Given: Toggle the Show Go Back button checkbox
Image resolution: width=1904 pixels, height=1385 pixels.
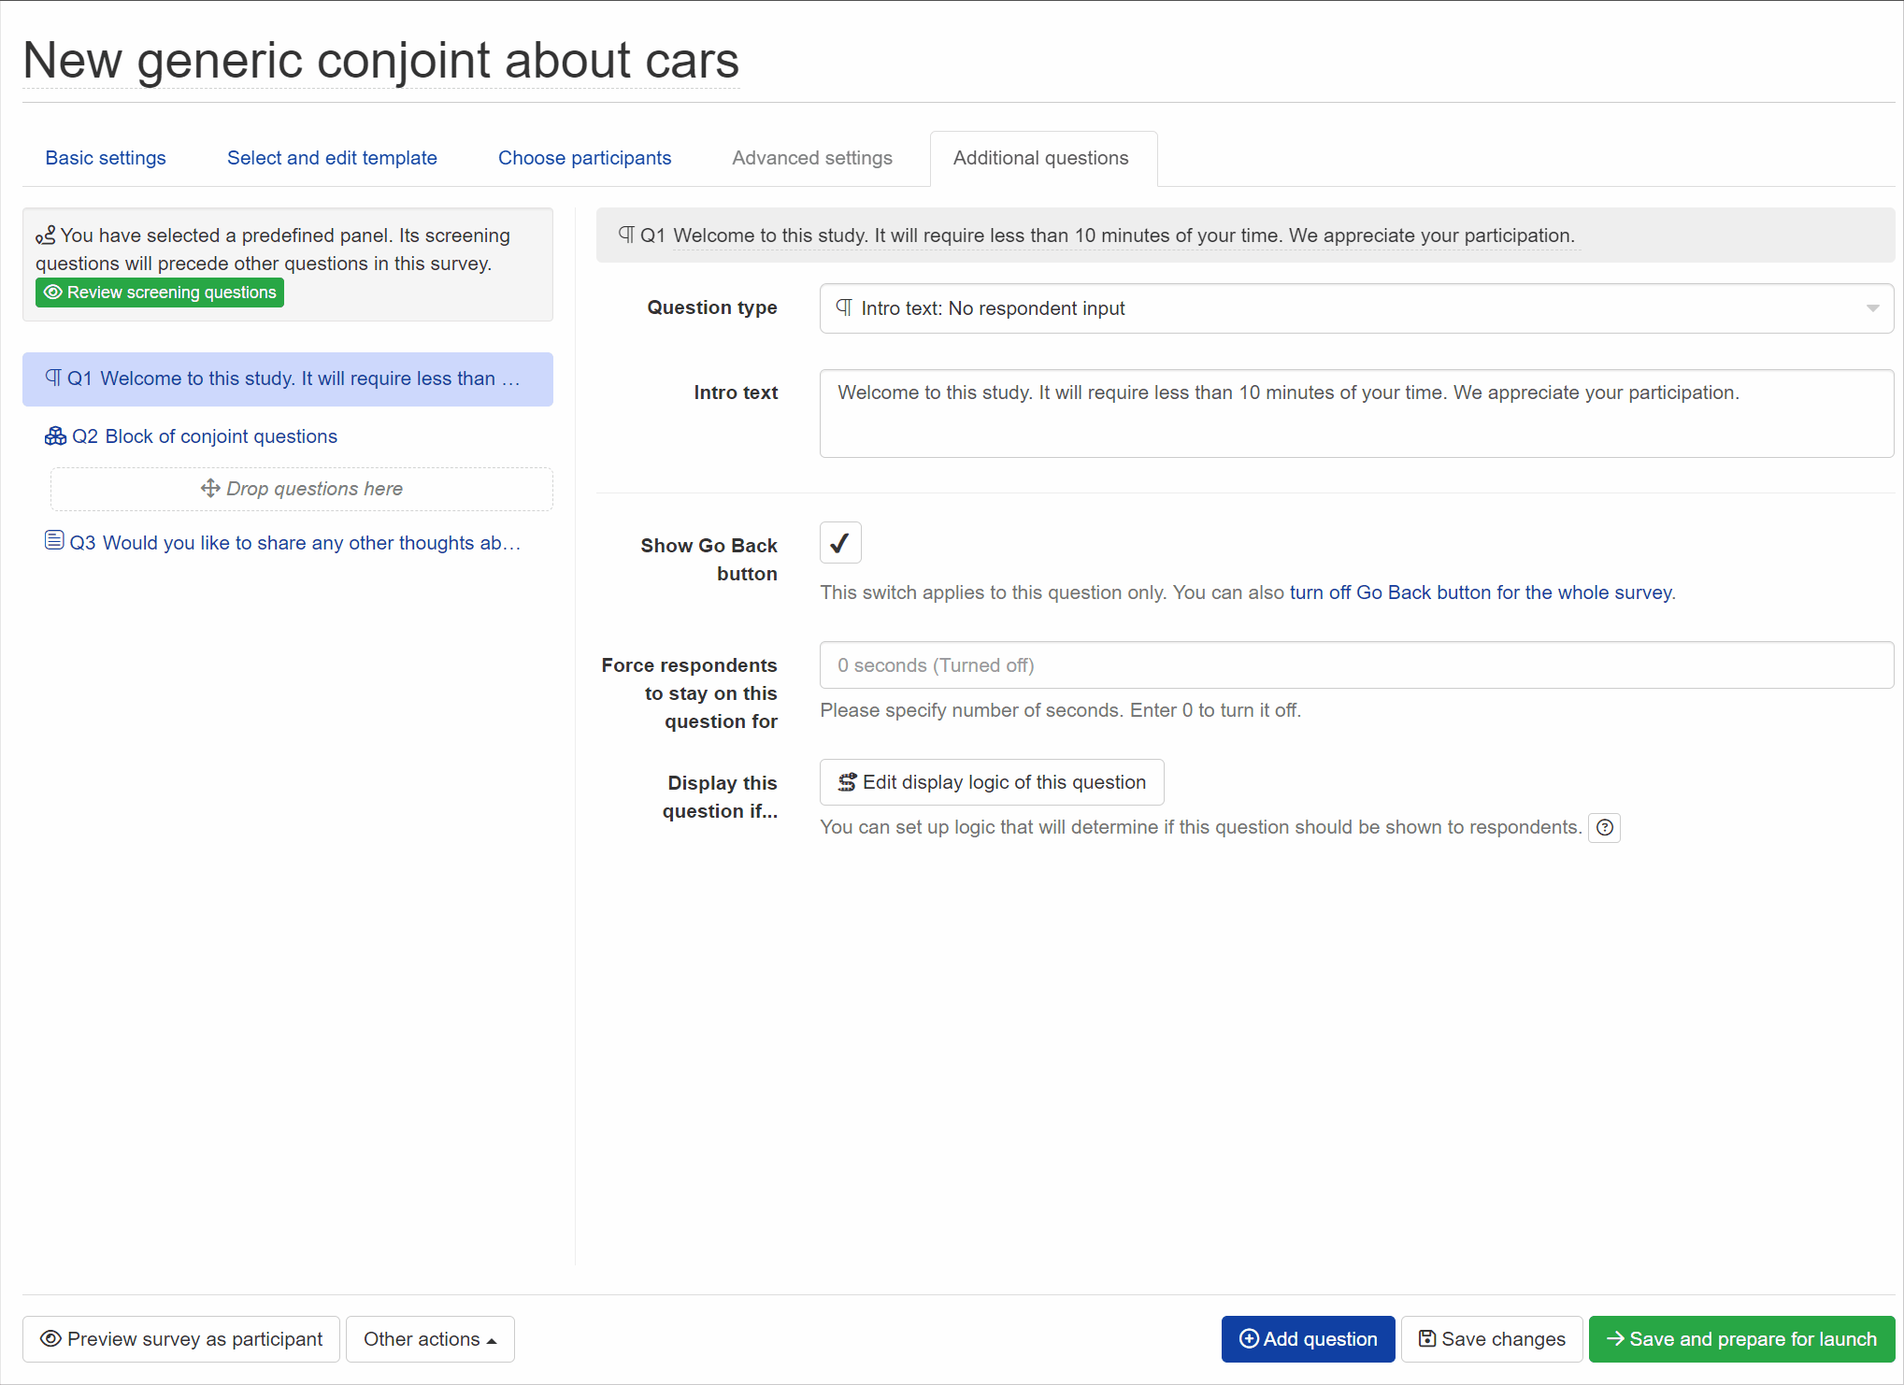Looking at the screenshot, I should click(x=840, y=543).
